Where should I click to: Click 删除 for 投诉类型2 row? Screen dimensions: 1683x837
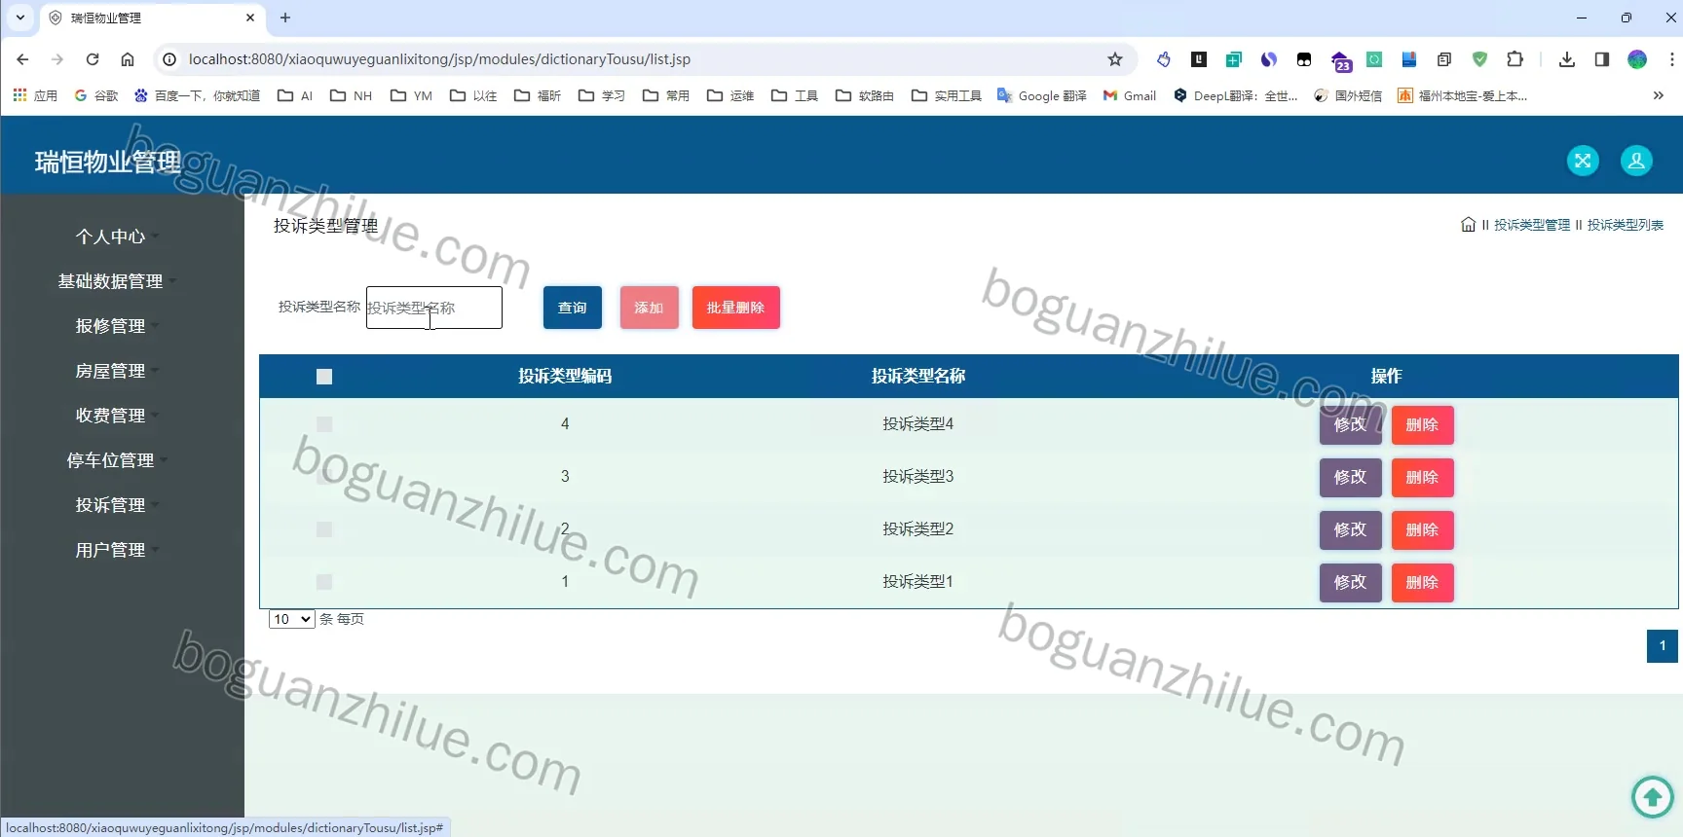[1423, 529]
